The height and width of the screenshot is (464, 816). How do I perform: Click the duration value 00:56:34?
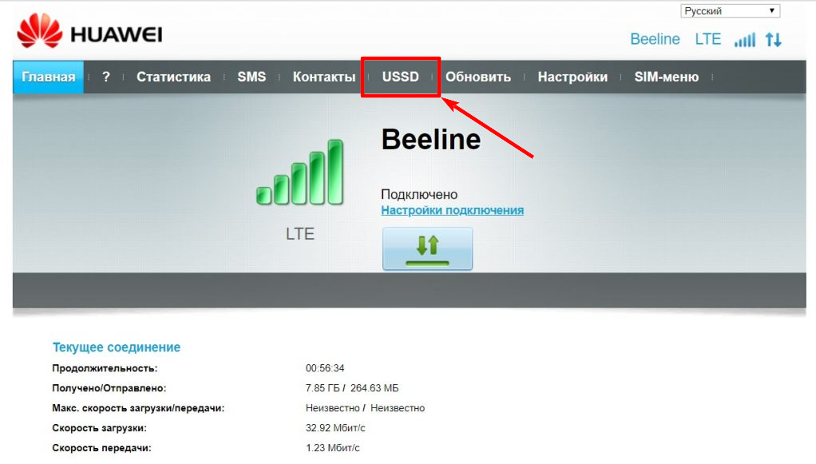pos(325,368)
